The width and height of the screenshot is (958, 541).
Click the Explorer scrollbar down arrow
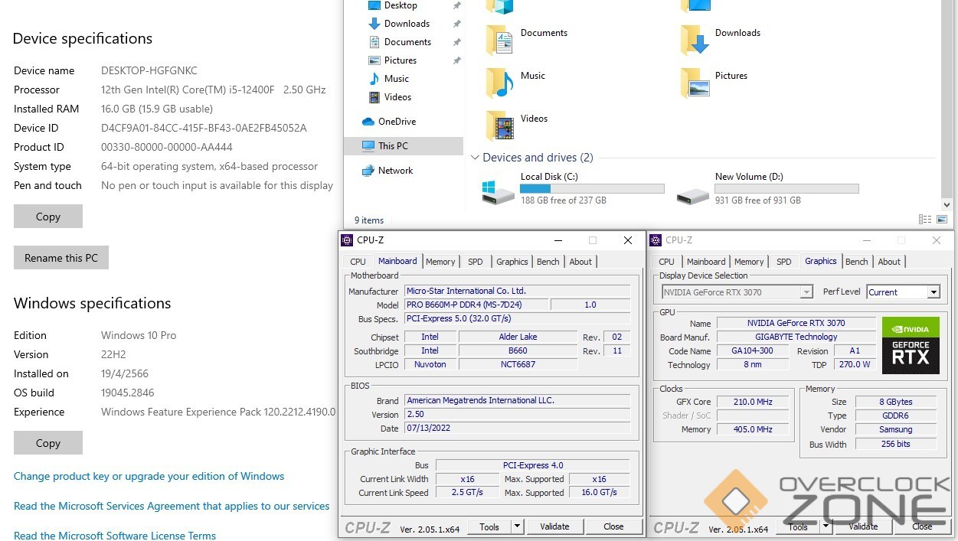947,204
